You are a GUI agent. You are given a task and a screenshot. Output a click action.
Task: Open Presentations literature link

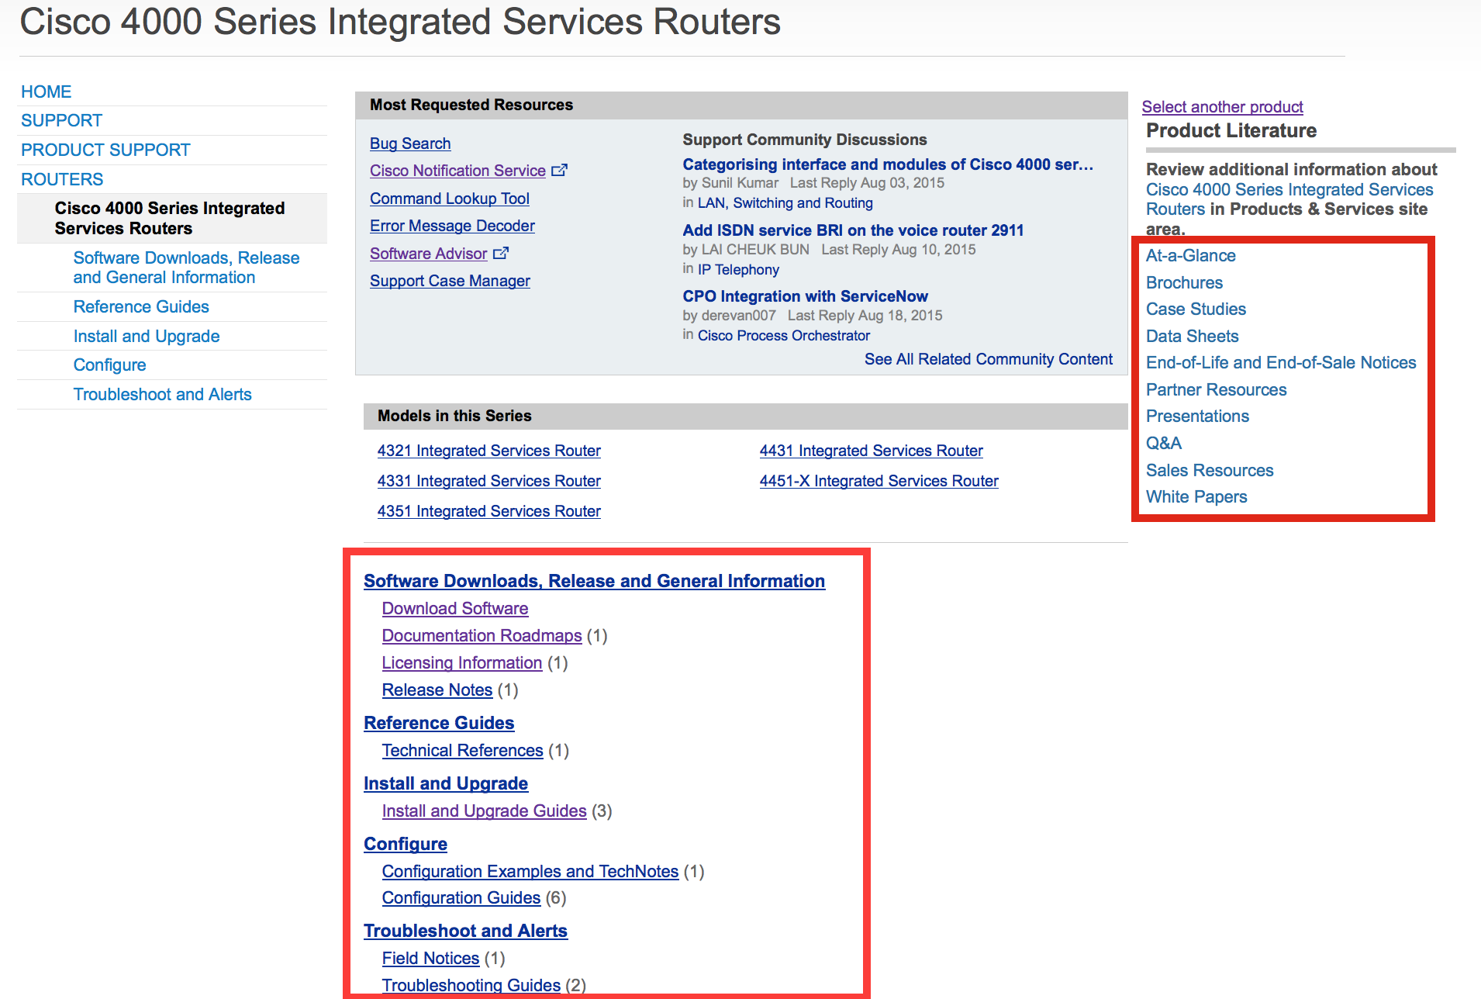(1197, 417)
